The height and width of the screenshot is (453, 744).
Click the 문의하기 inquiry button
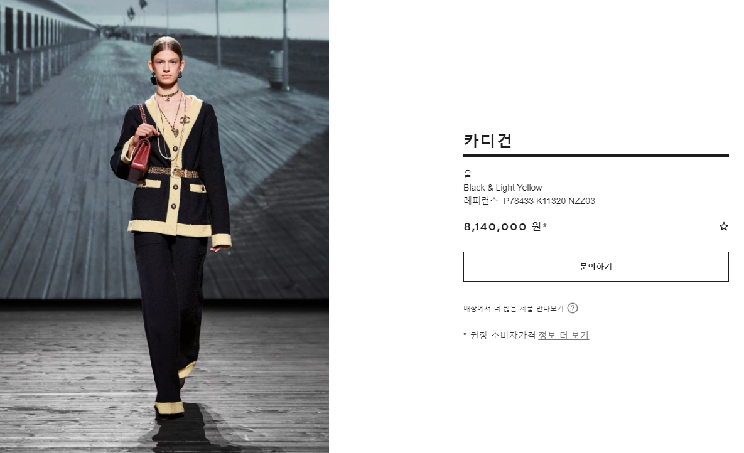[x=596, y=267]
